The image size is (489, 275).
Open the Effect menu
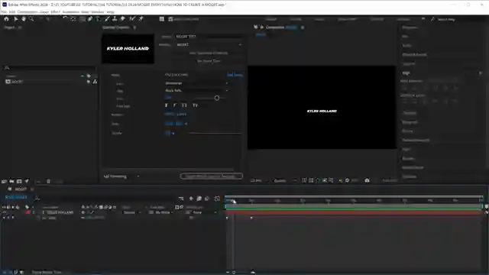coord(55,12)
